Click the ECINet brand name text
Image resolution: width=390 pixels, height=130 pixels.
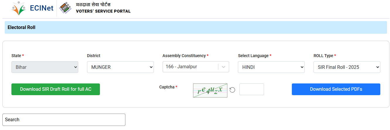(x=42, y=8)
